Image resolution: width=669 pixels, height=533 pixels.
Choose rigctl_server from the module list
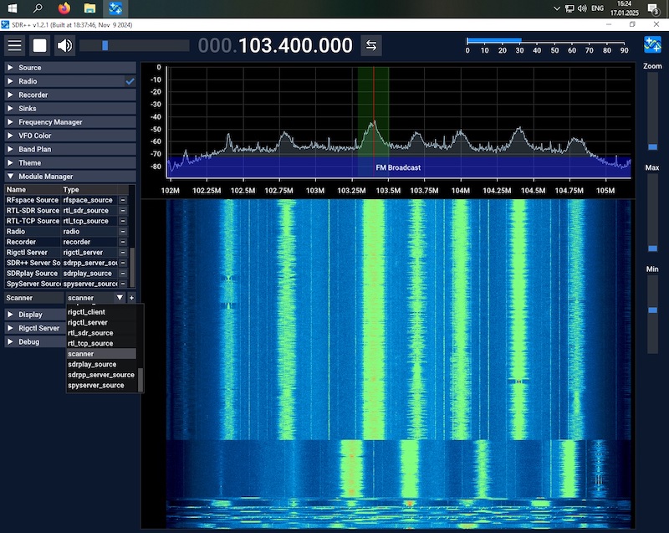point(101,323)
